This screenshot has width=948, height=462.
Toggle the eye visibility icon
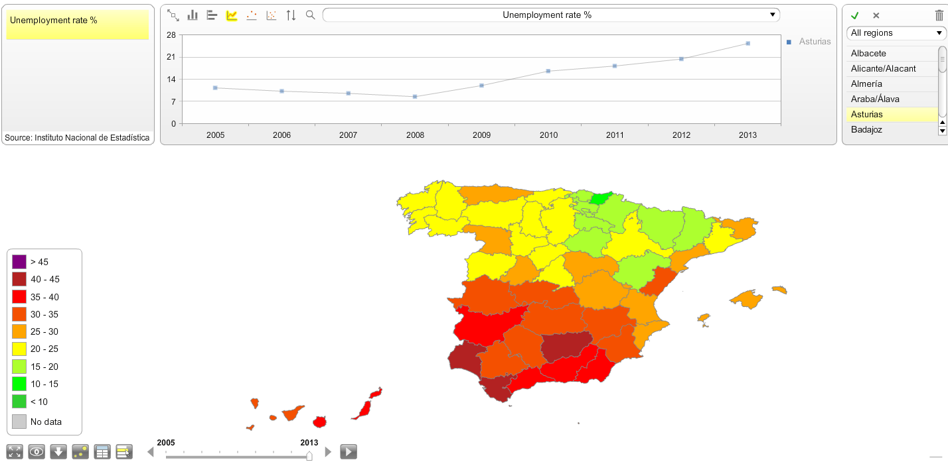[x=37, y=451]
